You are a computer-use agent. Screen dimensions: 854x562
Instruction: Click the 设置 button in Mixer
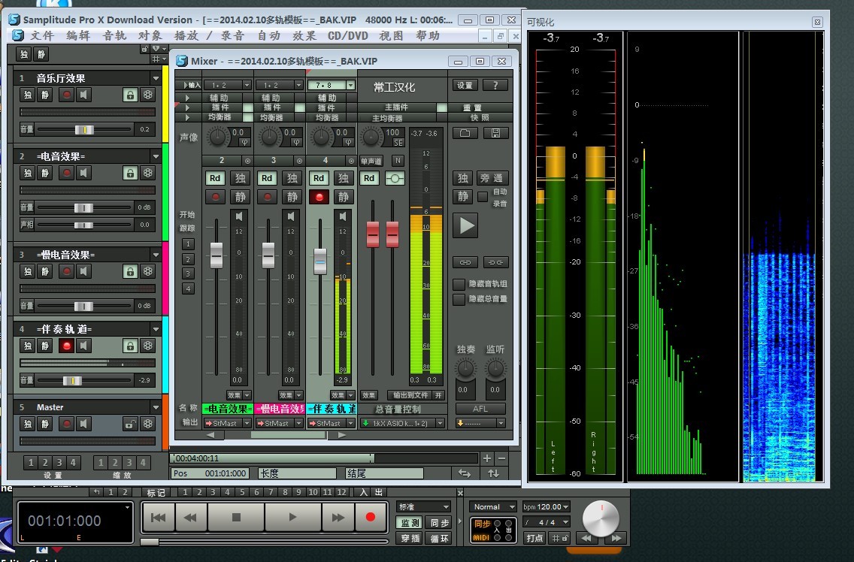point(465,86)
